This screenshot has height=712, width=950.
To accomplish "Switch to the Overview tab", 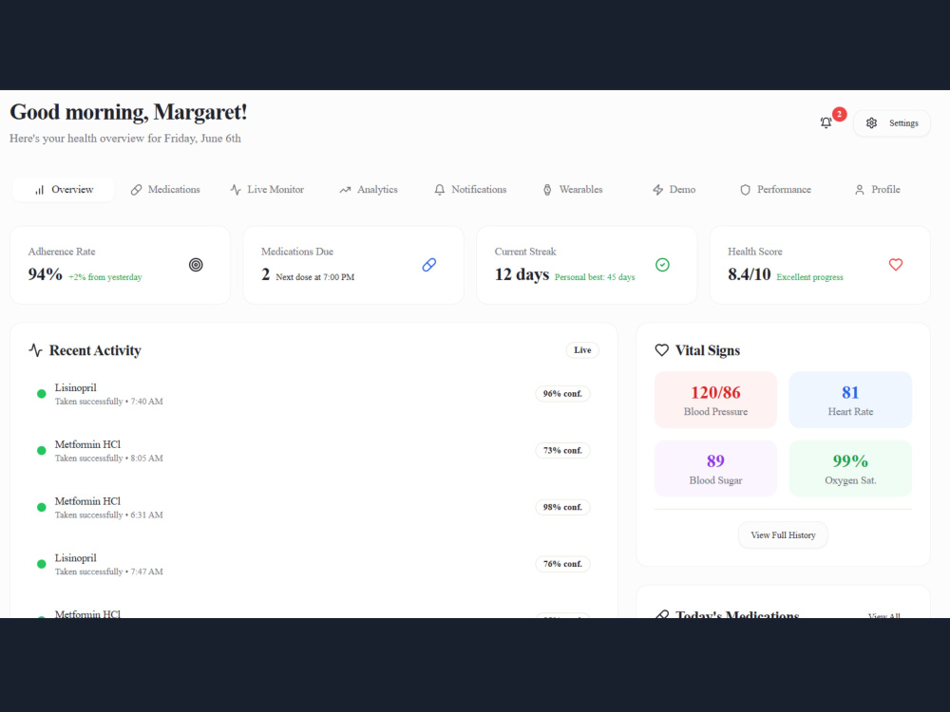I will click(63, 190).
